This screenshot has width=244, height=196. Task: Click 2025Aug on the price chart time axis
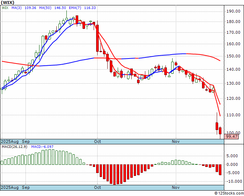[x=10, y=141]
